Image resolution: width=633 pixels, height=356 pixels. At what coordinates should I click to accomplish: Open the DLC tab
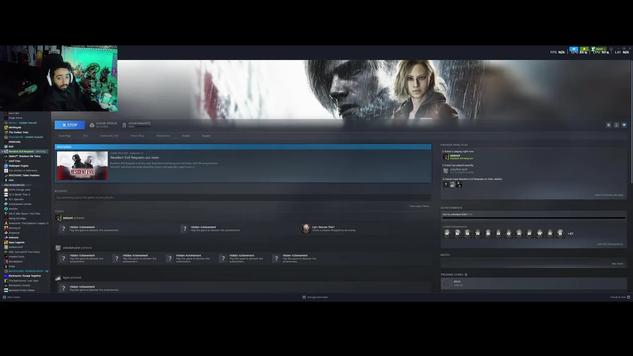click(85, 135)
